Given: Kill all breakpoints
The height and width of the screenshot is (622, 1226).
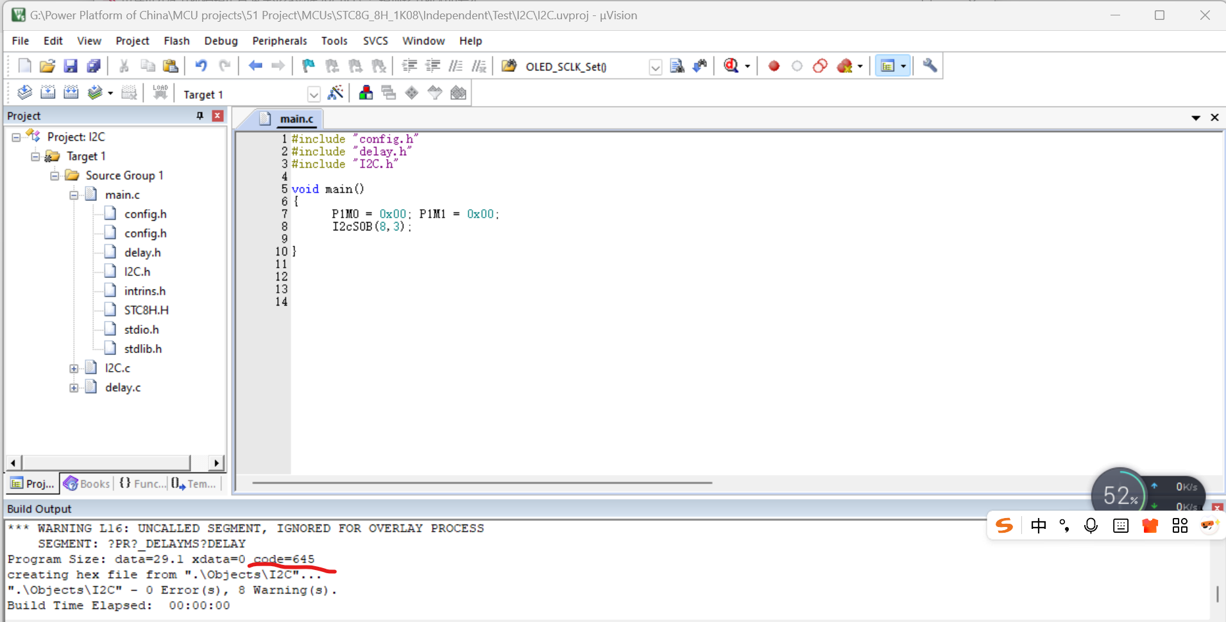Looking at the screenshot, I should [845, 65].
